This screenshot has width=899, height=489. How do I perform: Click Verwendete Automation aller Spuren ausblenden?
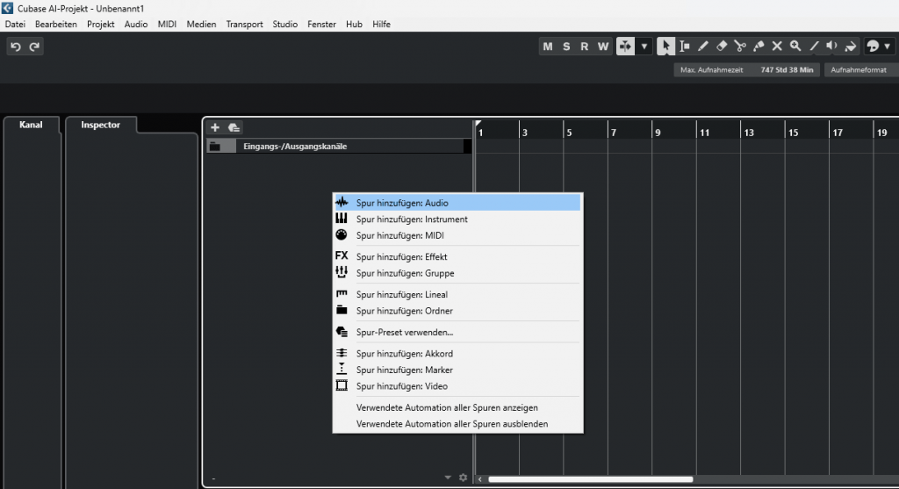click(457, 424)
